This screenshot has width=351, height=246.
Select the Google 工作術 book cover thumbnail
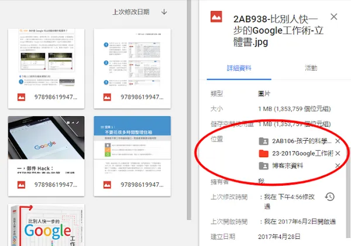(46, 225)
